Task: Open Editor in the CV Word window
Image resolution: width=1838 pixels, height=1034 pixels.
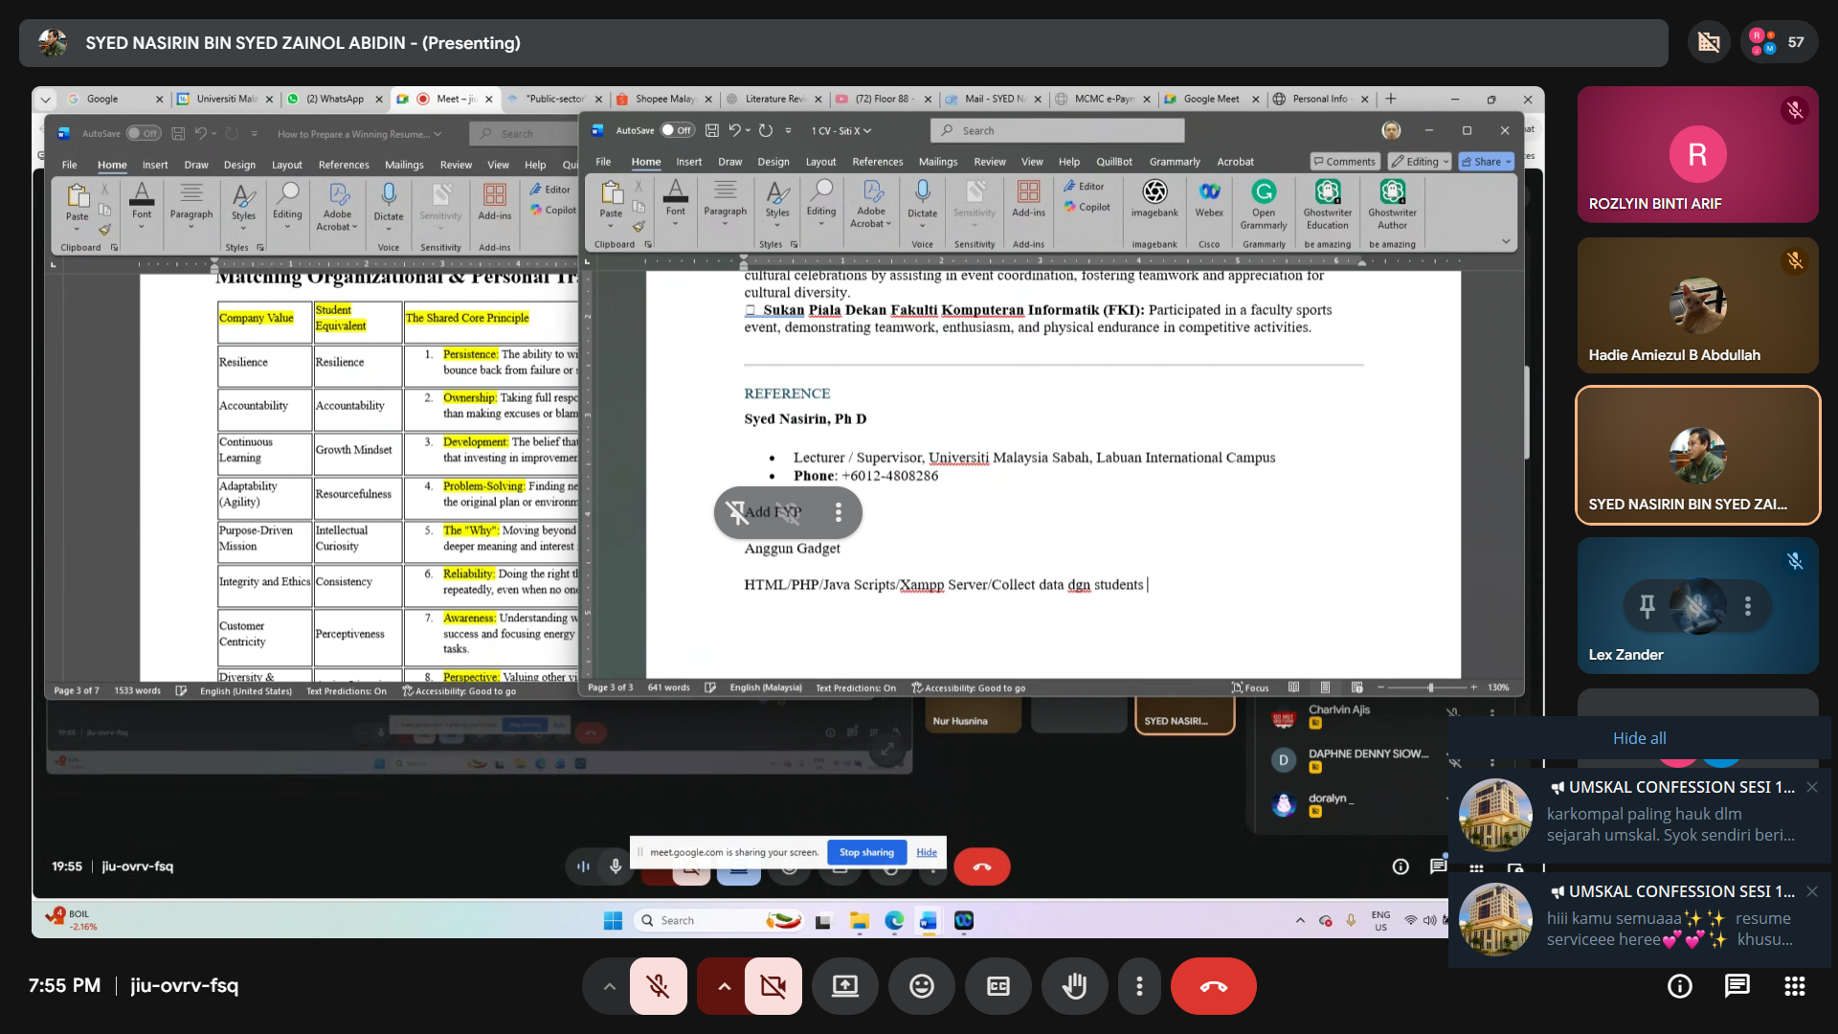Action: (1084, 187)
